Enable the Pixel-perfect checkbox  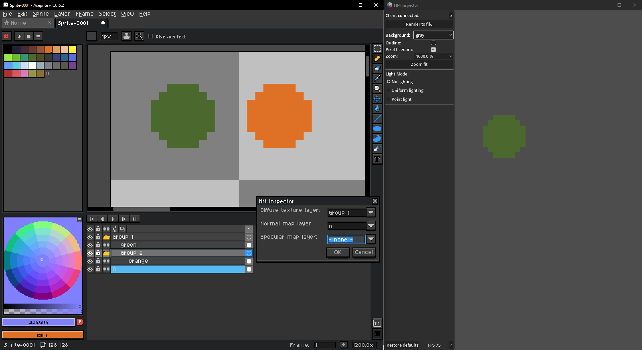click(x=151, y=36)
